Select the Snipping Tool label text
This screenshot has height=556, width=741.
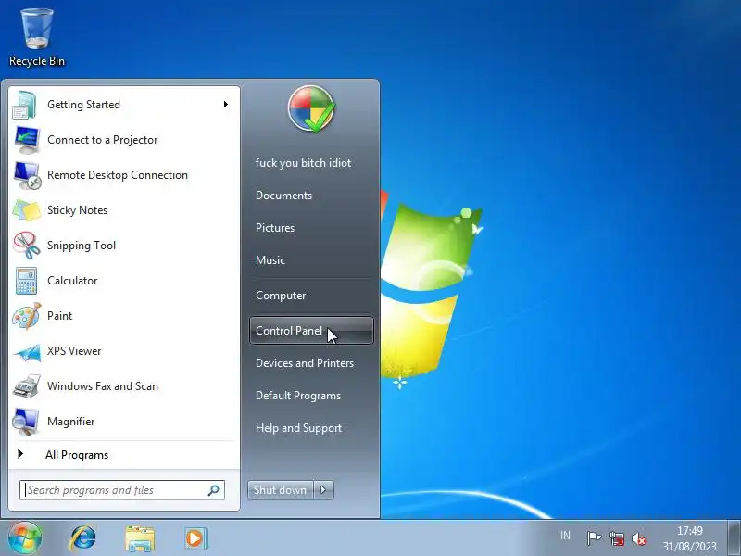pos(82,246)
